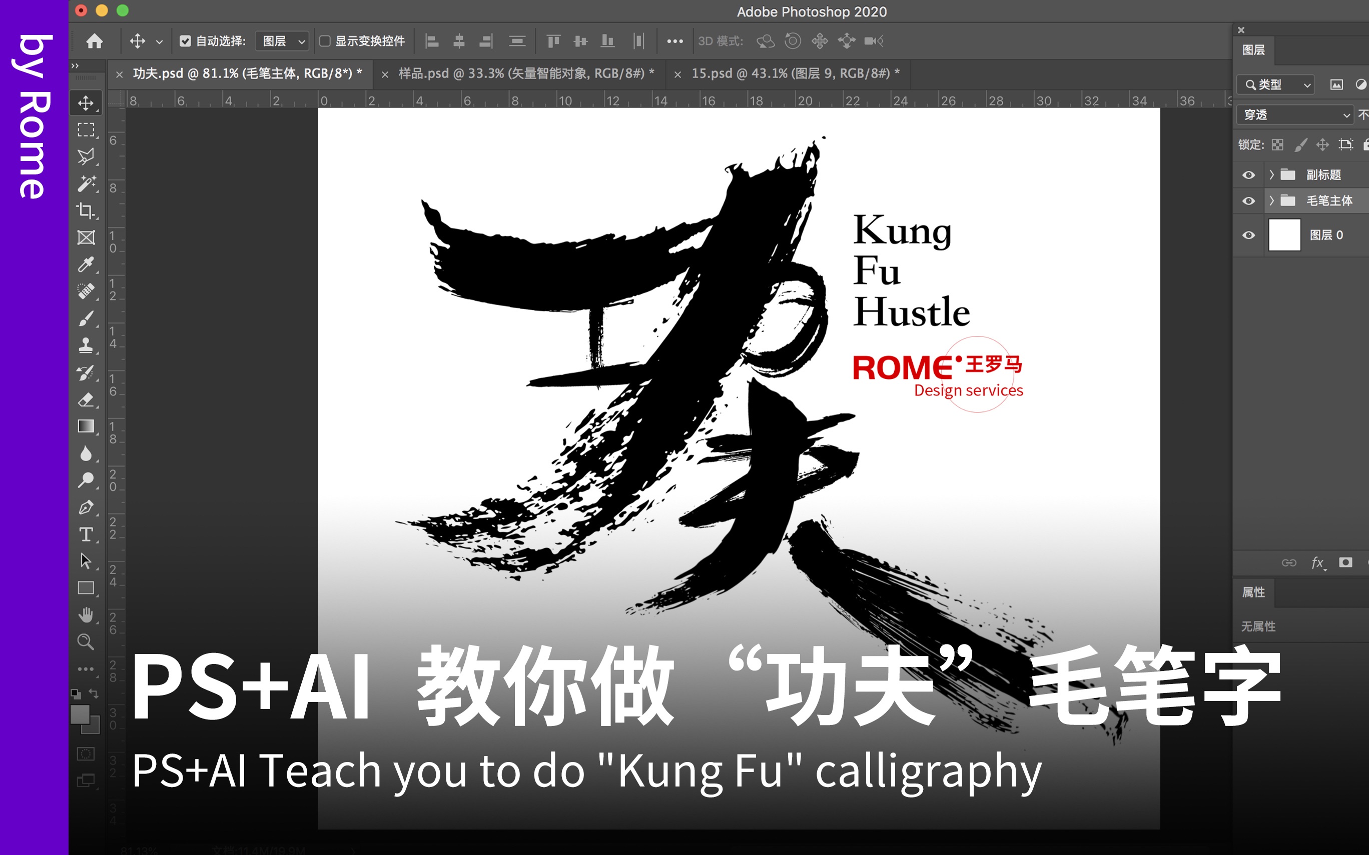Select the Frame tool
This screenshot has height=855, width=1369.
click(x=86, y=237)
